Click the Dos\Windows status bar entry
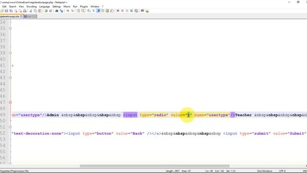This screenshot has width=307, height=173. [x=265, y=171]
